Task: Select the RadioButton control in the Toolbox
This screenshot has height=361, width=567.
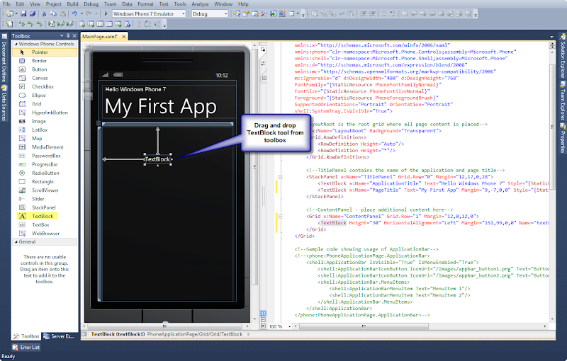Action: [x=45, y=173]
